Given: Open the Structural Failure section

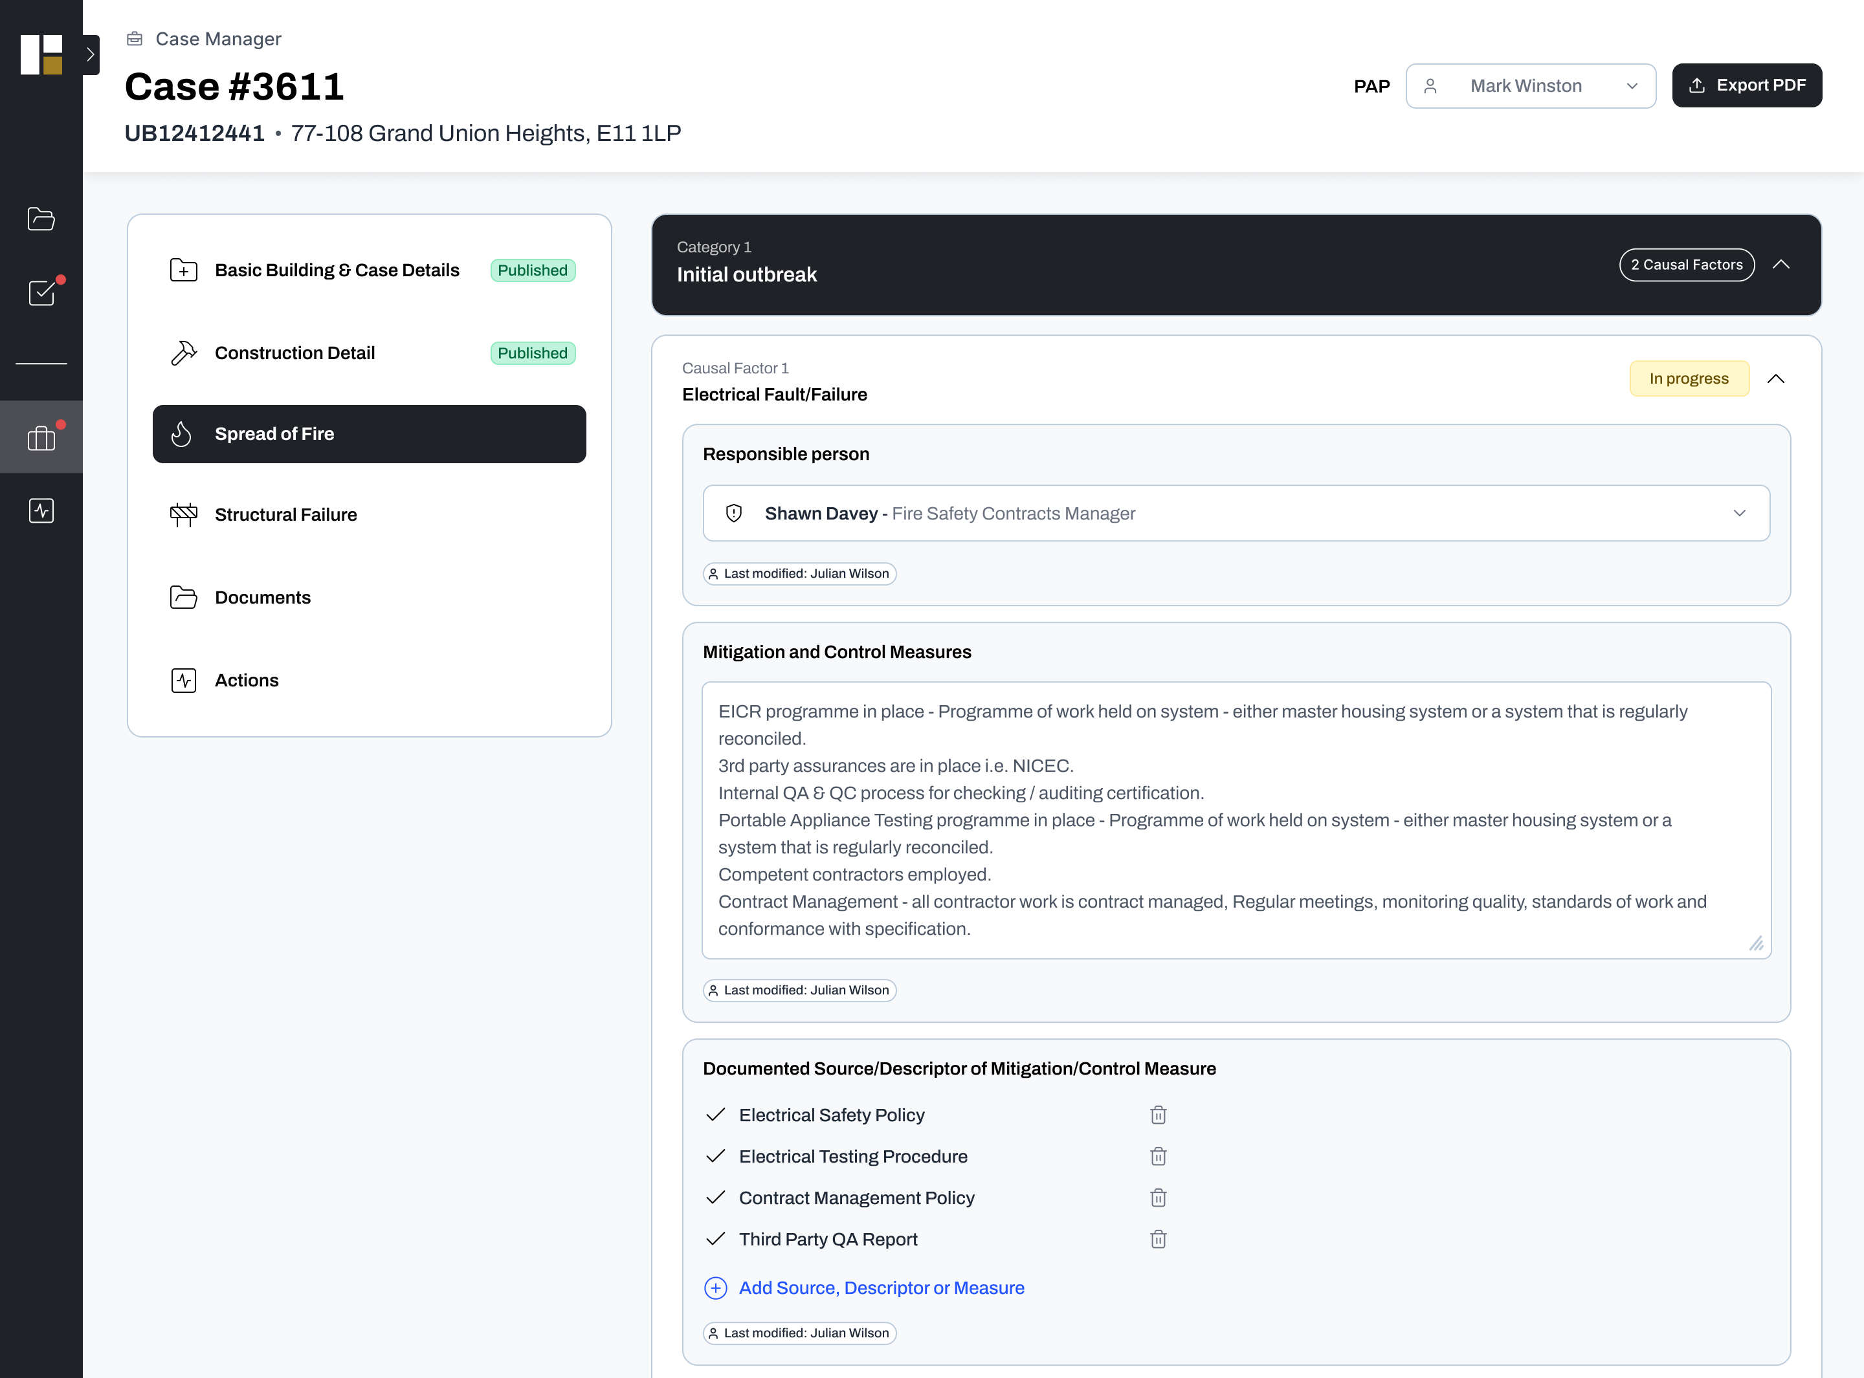Looking at the screenshot, I should (x=370, y=515).
